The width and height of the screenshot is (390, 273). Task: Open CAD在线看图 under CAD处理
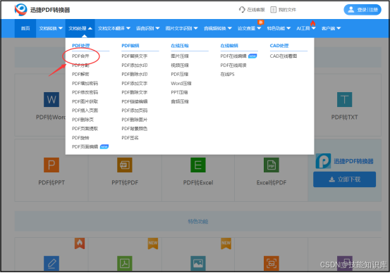[x=284, y=56]
